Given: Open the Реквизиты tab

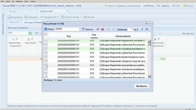Looking at the screenshot, I should [15, 22].
